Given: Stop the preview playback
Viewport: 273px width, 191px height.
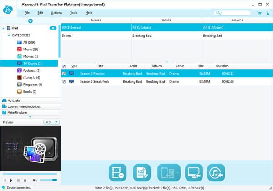Looking at the screenshot, I should pos(18,181).
